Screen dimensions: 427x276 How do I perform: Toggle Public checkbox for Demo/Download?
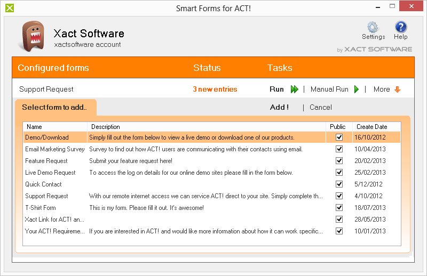pyautogui.click(x=339, y=137)
